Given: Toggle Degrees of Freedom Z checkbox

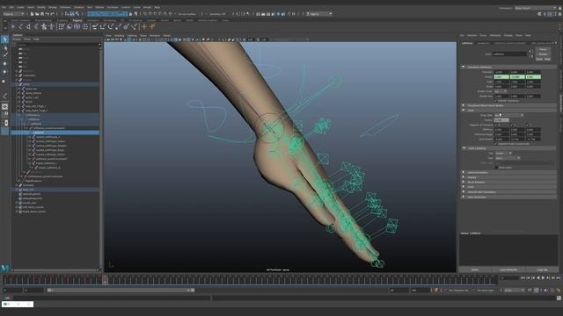Looking at the screenshot, I should [x=528, y=125].
